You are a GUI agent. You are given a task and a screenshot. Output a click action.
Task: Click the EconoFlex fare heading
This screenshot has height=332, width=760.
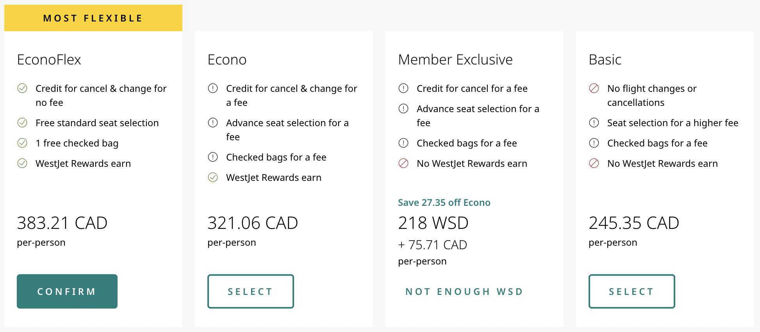(x=49, y=60)
